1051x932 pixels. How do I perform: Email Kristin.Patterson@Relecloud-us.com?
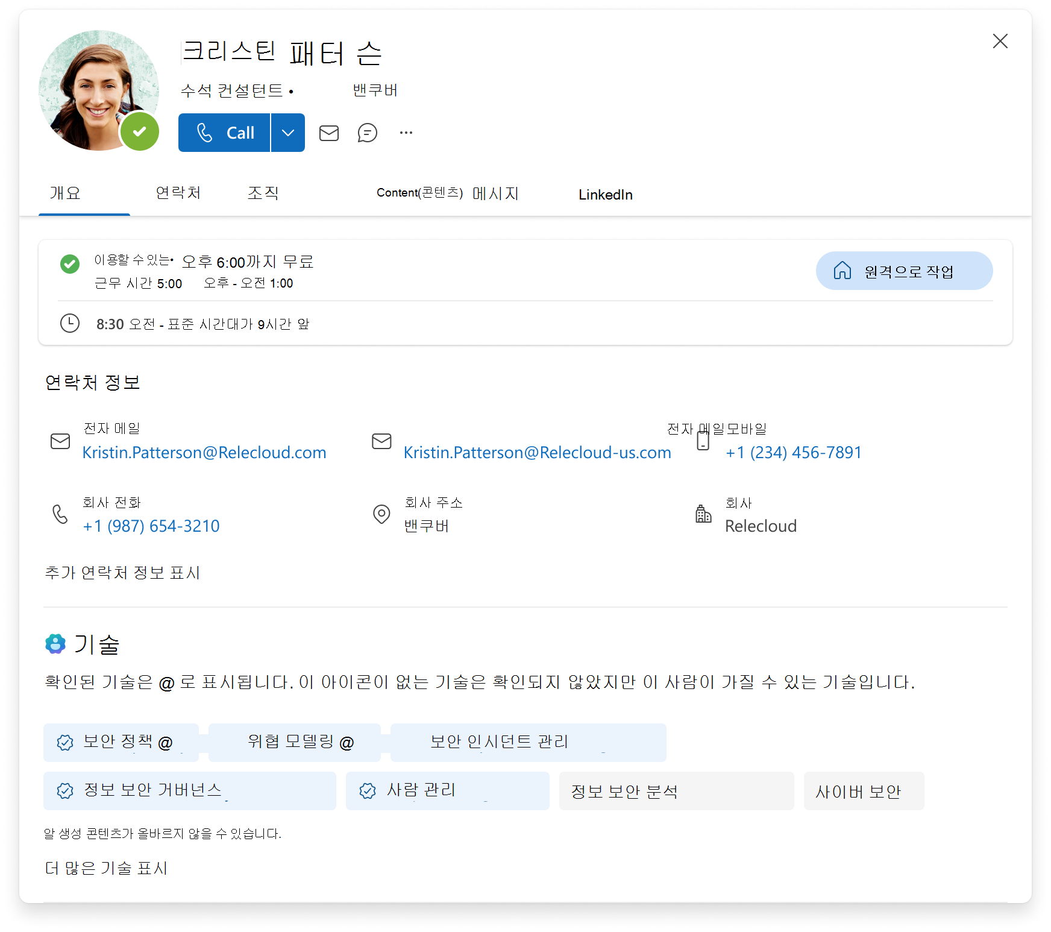pos(538,453)
